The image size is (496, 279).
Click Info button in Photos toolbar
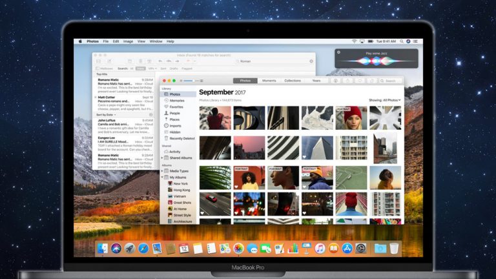pos(336,81)
